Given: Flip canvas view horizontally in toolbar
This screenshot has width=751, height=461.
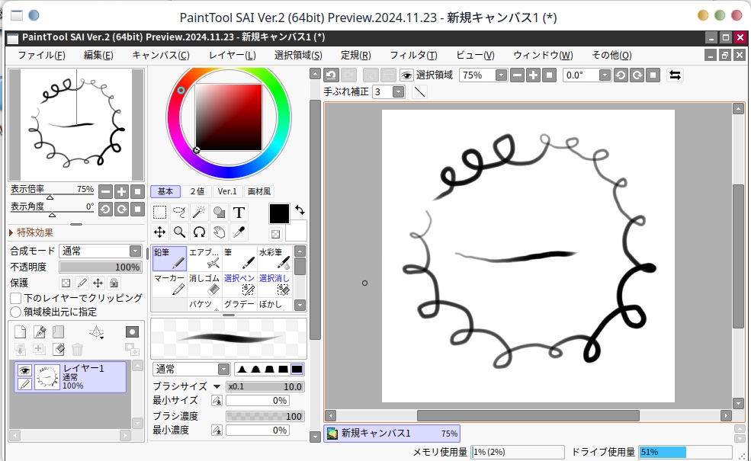Looking at the screenshot, I should pos(675,75).
